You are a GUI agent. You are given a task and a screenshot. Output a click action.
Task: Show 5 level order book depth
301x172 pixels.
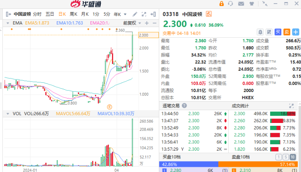tap(286, 157)
